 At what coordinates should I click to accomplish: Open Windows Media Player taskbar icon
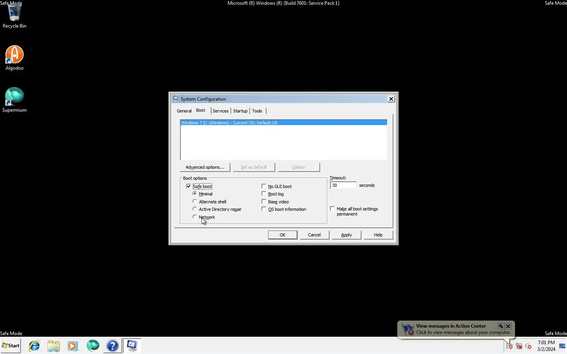[x=73, y=346]
